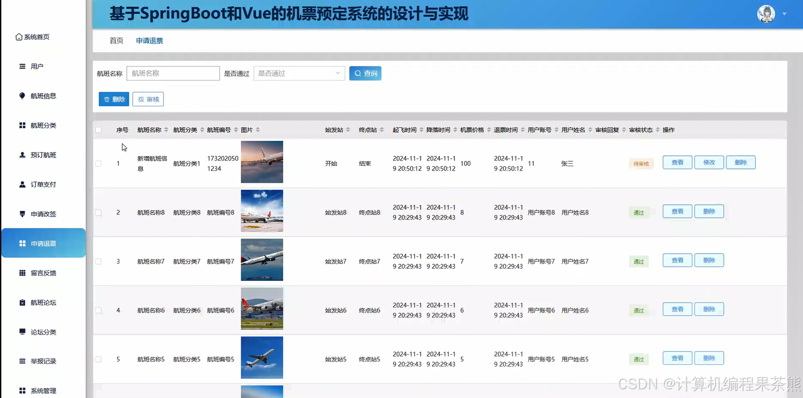803x398 pixels.
Task: Focus the 航班名称 search field
Action: click(x=173, y=73)
